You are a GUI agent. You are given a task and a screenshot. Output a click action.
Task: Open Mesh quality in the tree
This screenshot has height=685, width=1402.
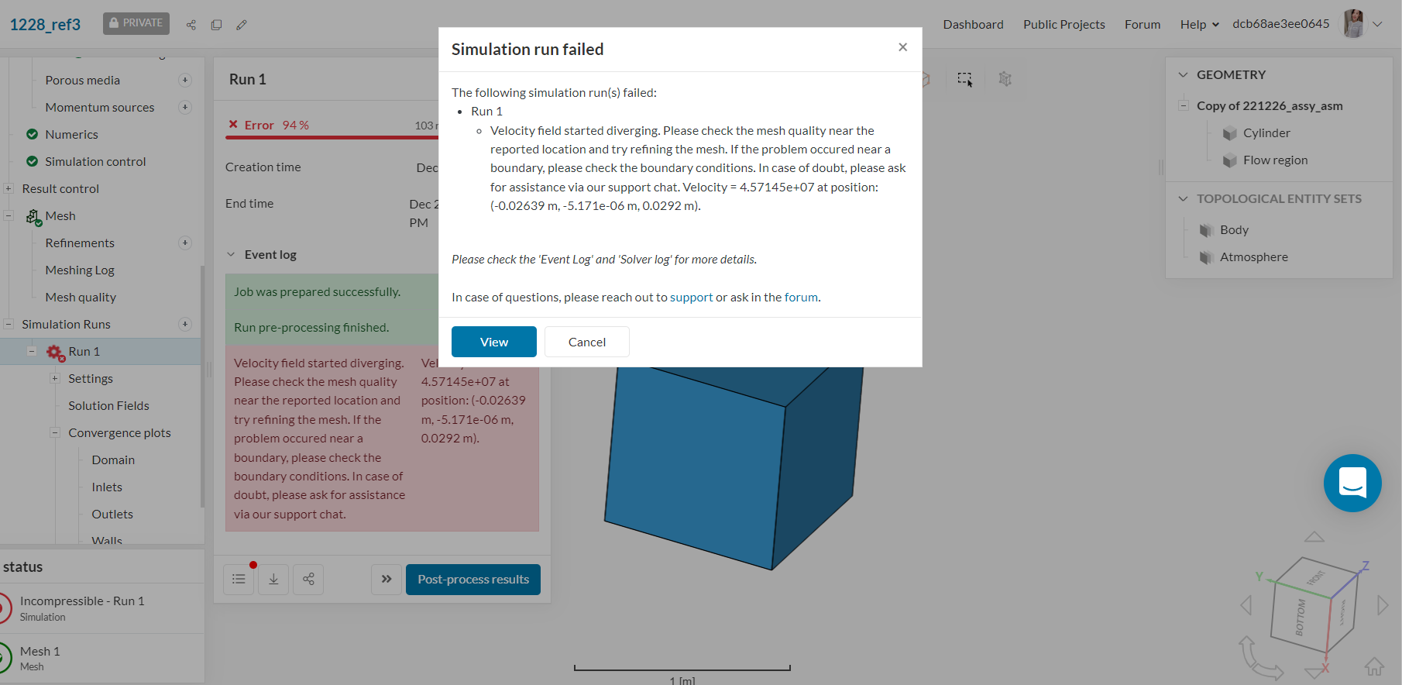coord(81,297)
